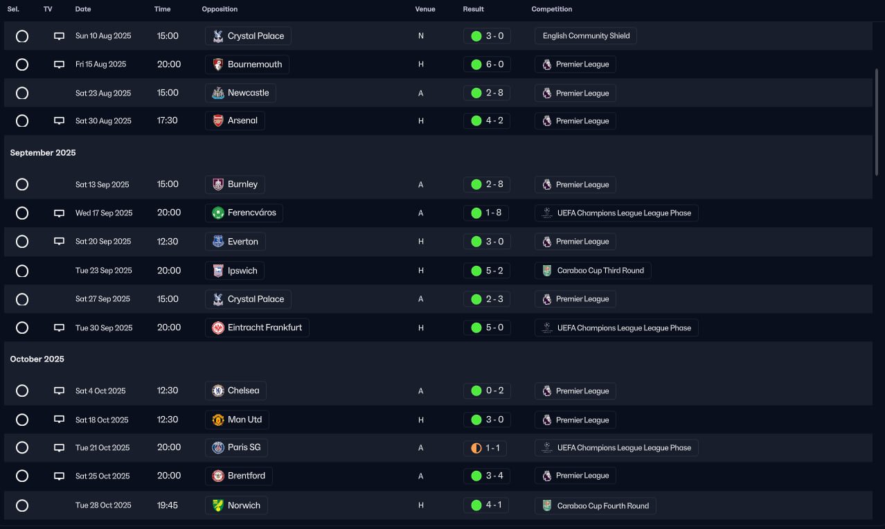The width and height of the screenshot is (885, 529).
Task: Click the Champions League icon in the Paris SG row
Action: 547,447
